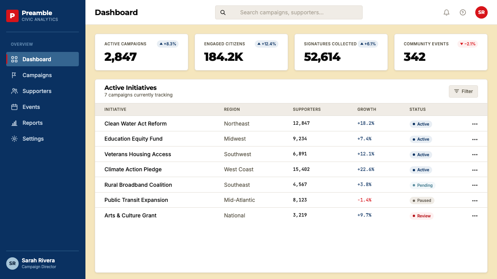Open the Education Equity Fund initiative
Viewport: 497px width, 279px height.
pos(134,139)
